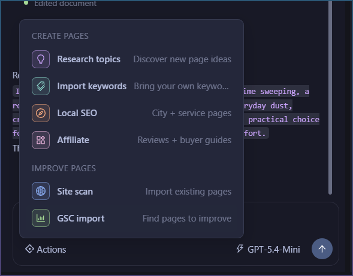This screenshot has width=353, height=276.
Task: Click the Local SEO compass icon
Action: pos(41,113)
